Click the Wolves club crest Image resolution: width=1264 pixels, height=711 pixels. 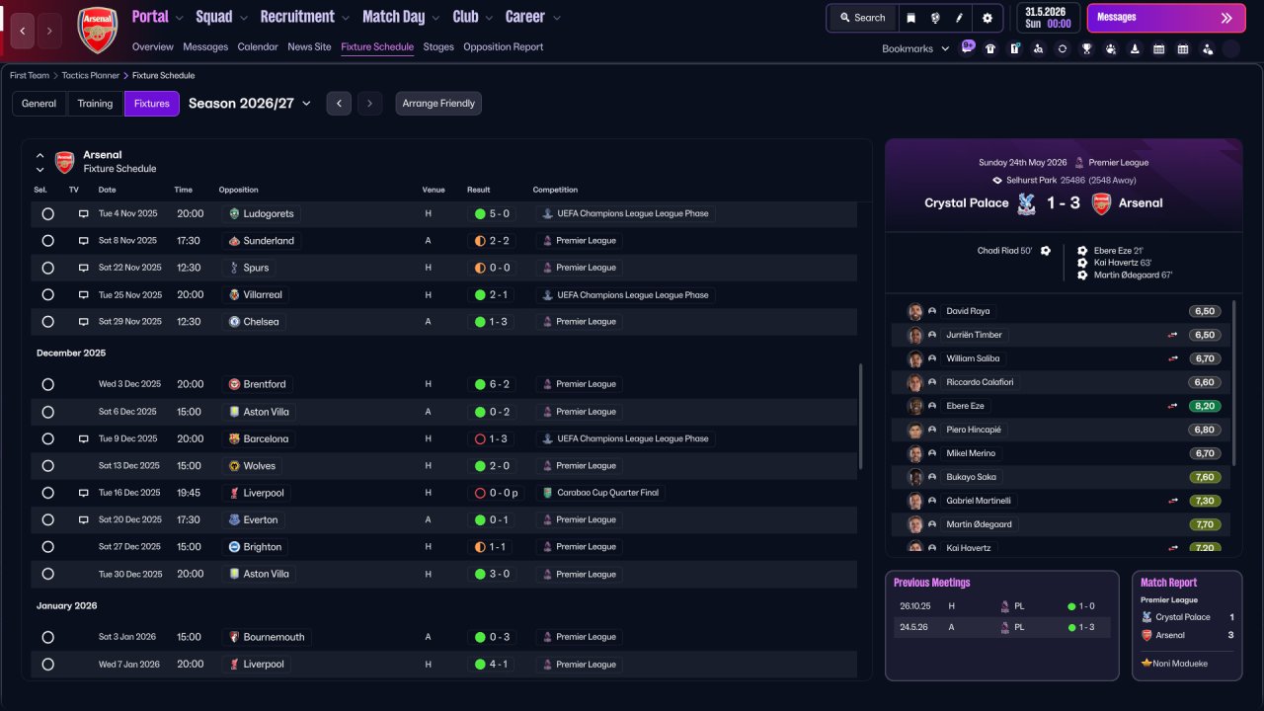tap(234, 465)
